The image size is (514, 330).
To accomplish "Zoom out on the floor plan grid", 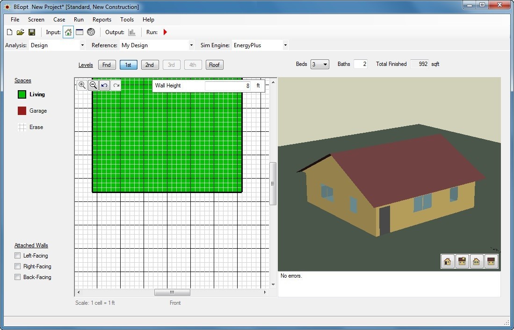I will click(93, 85).
